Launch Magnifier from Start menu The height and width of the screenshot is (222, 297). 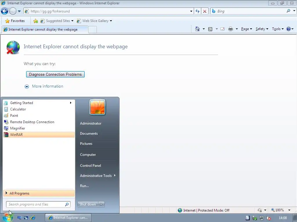pos(39,128)
